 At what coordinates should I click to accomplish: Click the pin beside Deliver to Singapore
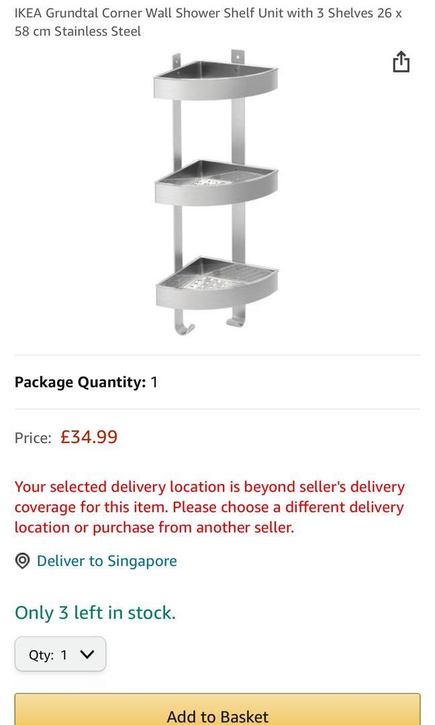22,561
